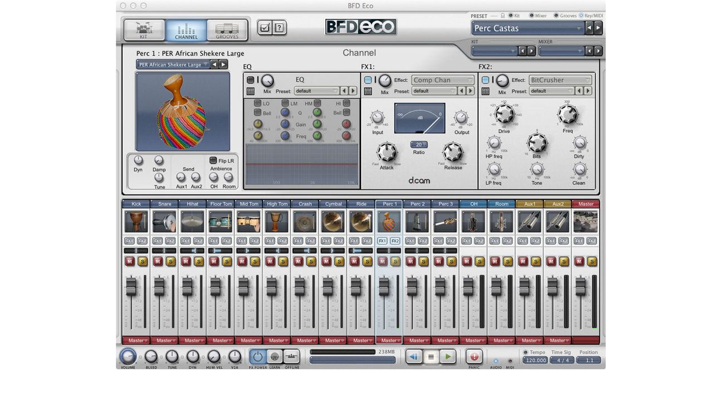Pick the Hihat channel instrument image

192,222
